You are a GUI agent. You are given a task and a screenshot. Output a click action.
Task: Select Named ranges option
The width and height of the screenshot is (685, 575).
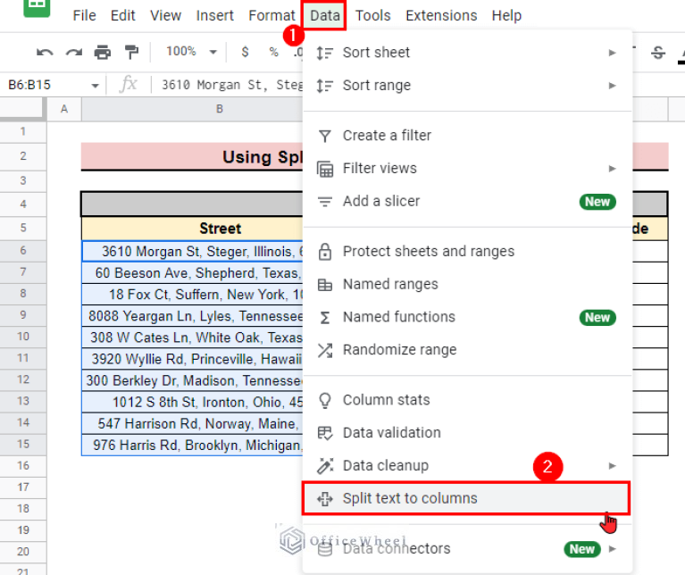coord(467,284)
